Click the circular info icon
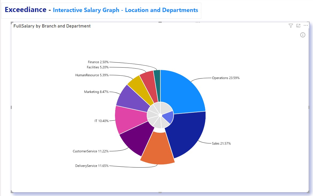Screen dimensions: 313x196 (x=303, y=35)
